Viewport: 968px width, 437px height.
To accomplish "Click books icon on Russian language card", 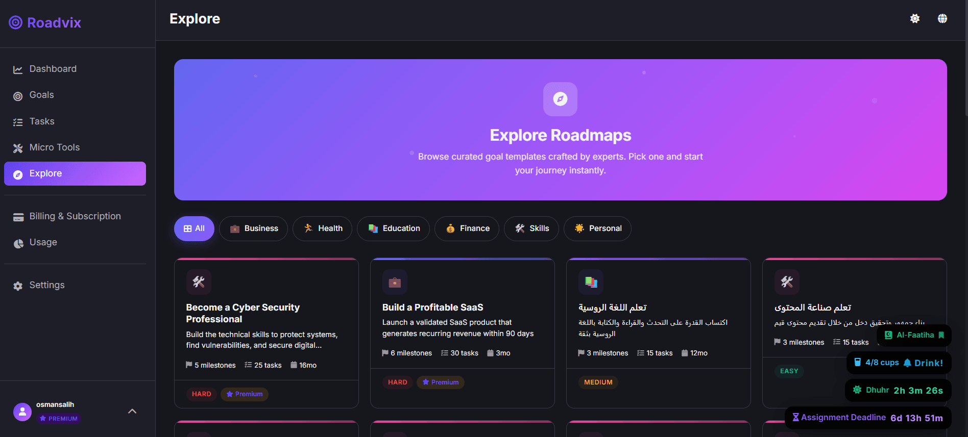I will pyautogui.click(x=591, y=282).
